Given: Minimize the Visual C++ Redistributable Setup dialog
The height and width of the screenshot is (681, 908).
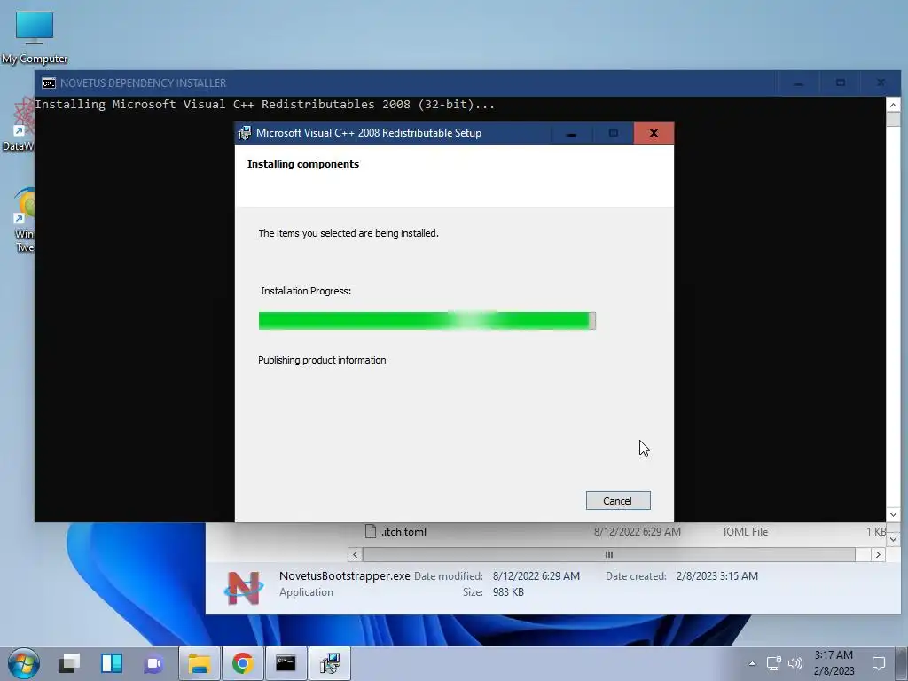Looking at the screenshot, I should (572, 133).
